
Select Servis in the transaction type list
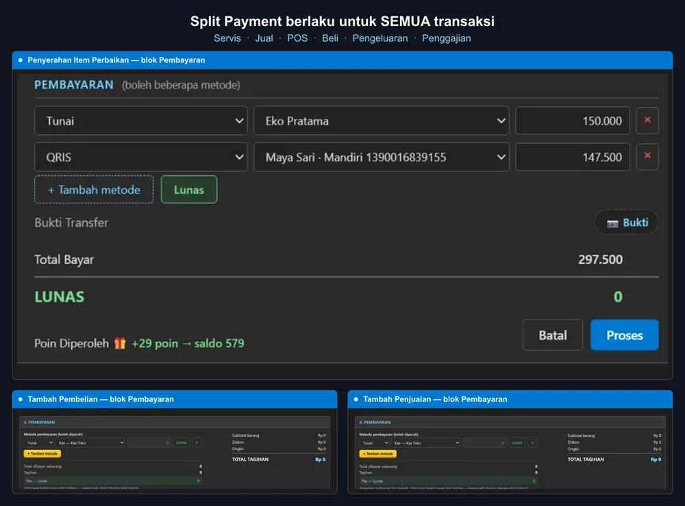[227, 38]
